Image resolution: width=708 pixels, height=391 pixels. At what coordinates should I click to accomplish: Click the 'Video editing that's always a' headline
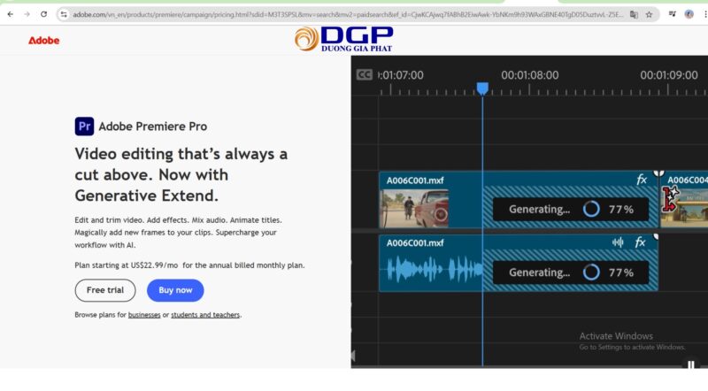point(181,154)
